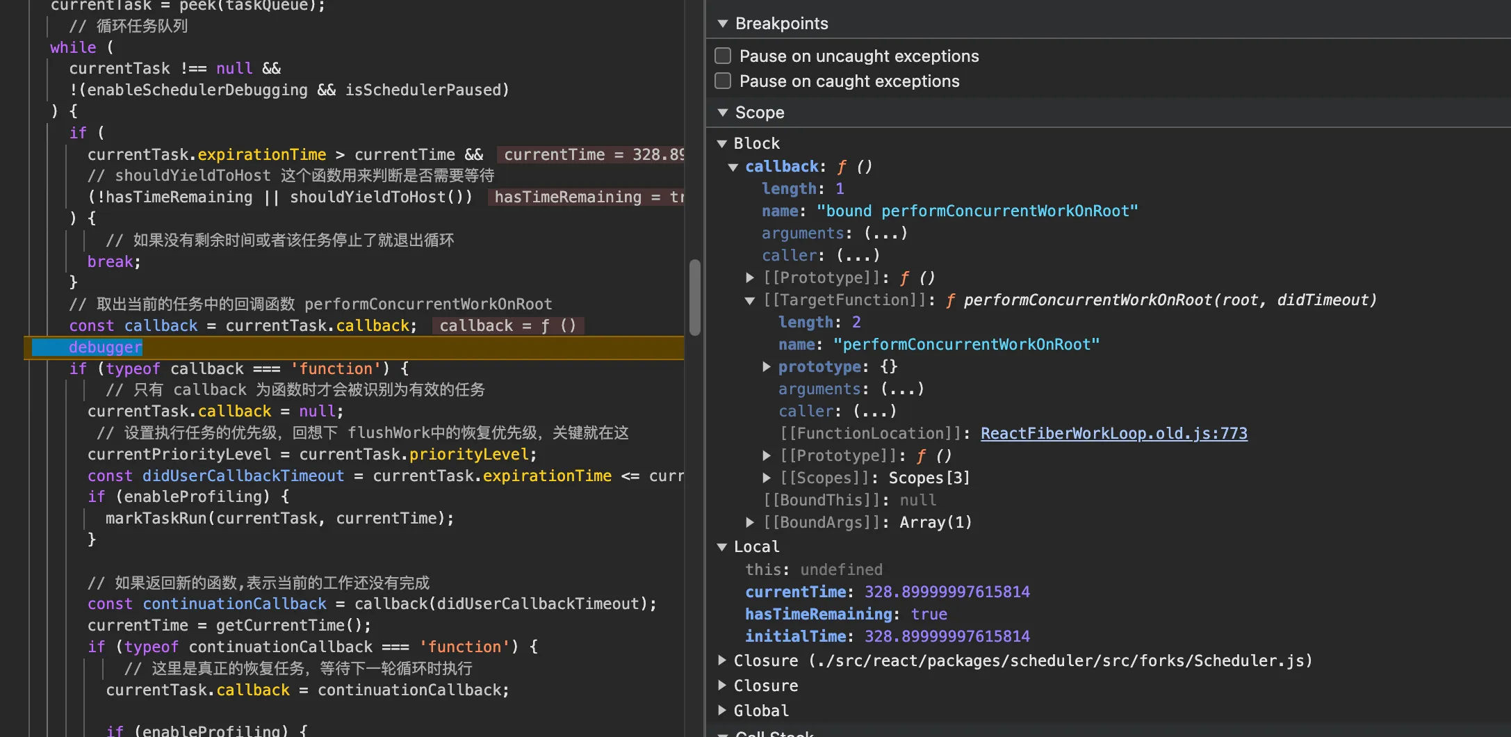Collapse the Scope section
1511x737 pixels.
(723, 113)
